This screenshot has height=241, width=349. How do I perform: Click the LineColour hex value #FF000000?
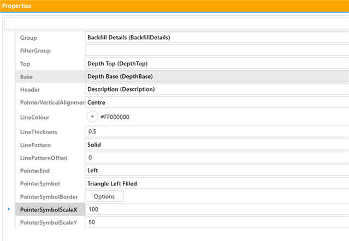(x=116, y=117)
